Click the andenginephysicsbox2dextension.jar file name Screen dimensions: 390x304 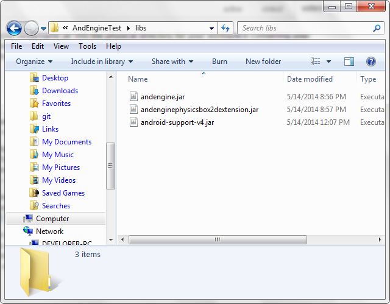pyautogui.click(x=199, y=110)
